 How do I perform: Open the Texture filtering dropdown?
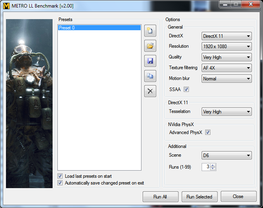pyautogui.click(x=227, y=68)
